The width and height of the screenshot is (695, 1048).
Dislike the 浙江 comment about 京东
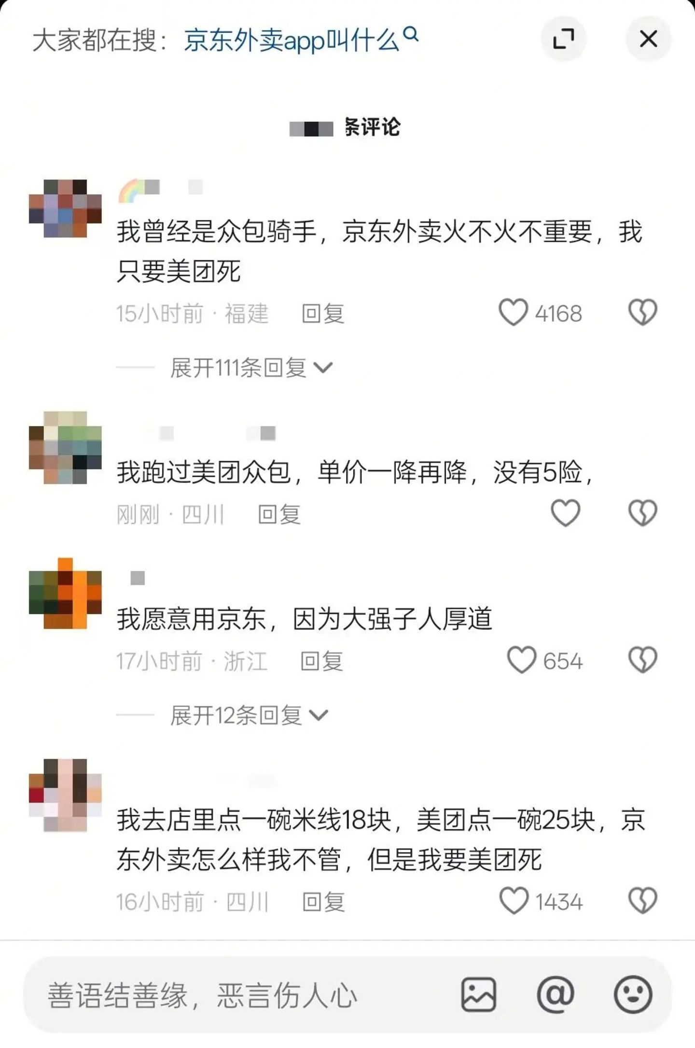(642, 660)
